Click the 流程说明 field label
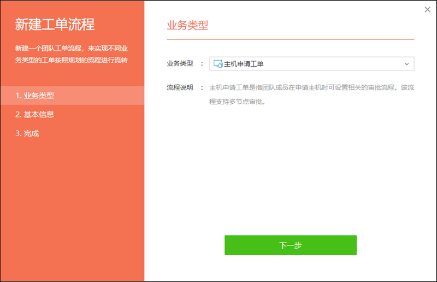The image size is (437, 282). (180, 87)
